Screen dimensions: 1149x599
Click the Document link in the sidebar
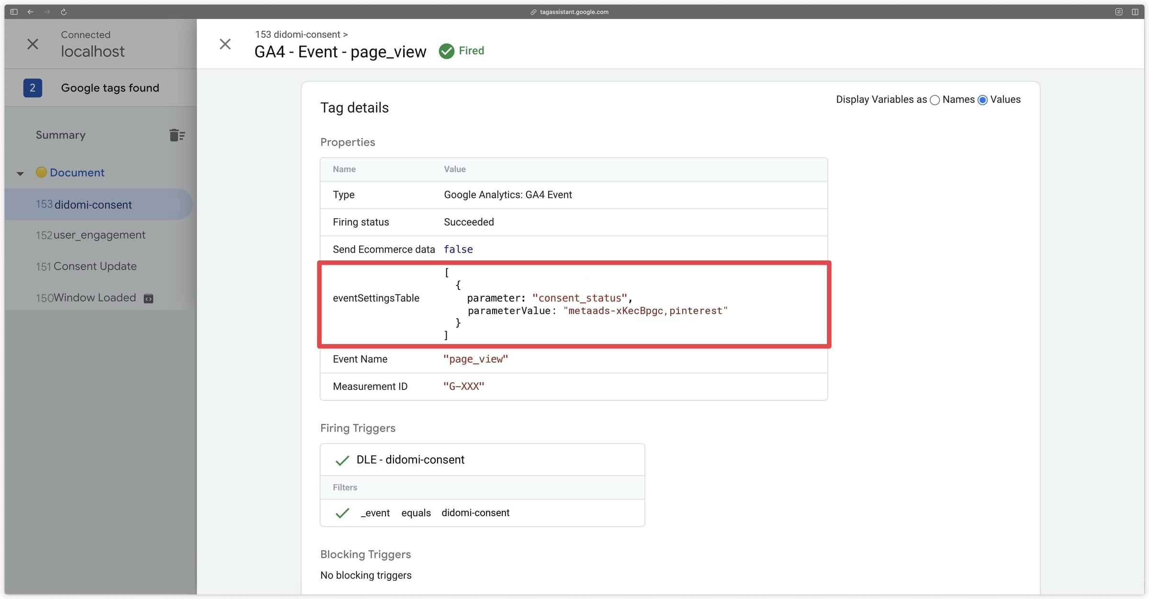coord(77,172)
